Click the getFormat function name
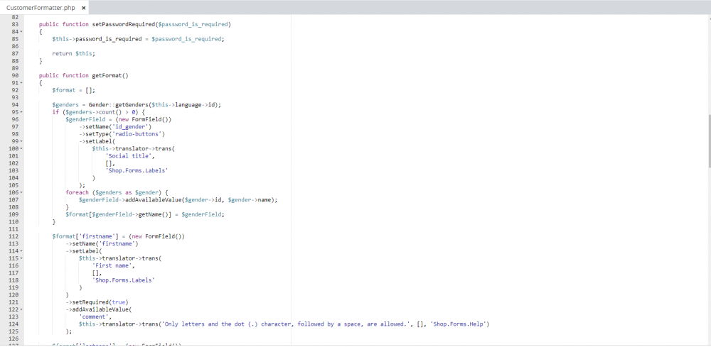 tap(107, 75)
